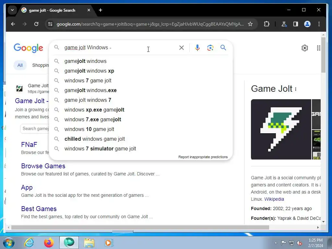Open the Chrome profile avatar
The width and height of the screenshot is (332, 249).
click(307, 24)
